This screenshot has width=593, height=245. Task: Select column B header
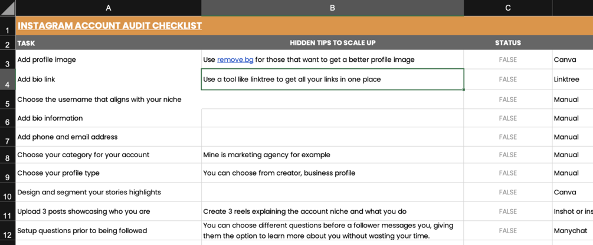click(x=332, y=8)
